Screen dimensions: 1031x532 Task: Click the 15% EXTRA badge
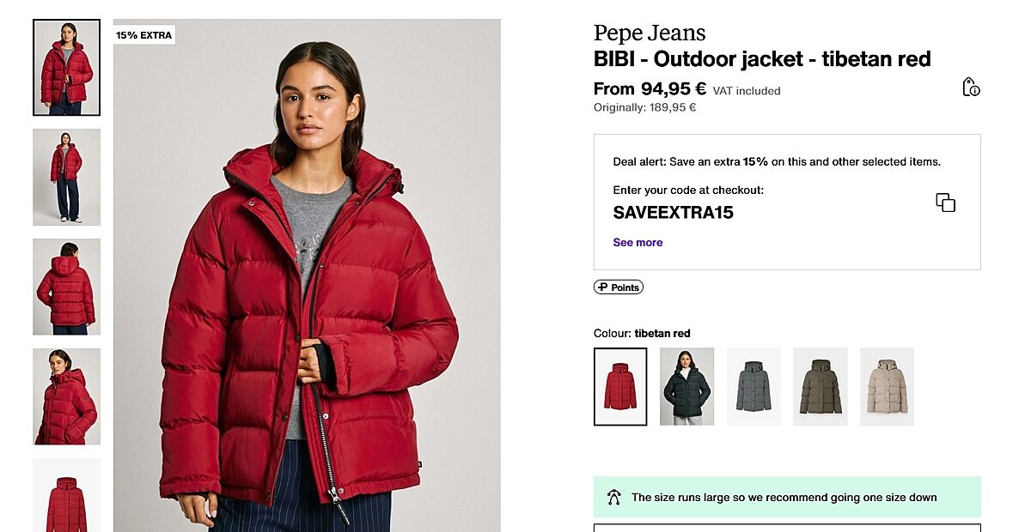144,35
